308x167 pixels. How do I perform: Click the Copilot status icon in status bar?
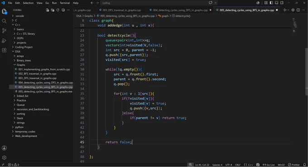(258, 165)
